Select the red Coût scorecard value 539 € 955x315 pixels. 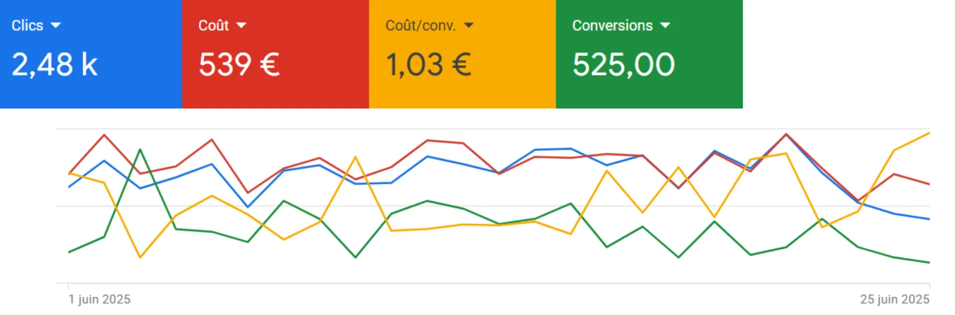click(x=239, y=65)
